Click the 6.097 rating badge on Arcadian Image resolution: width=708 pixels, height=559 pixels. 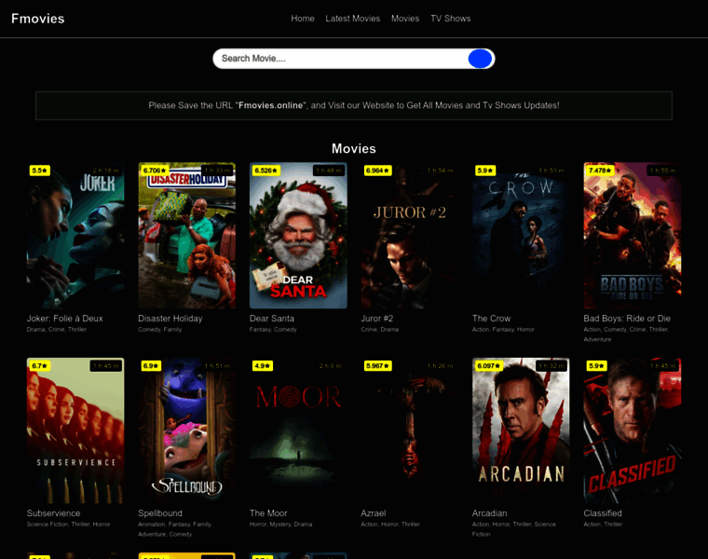pos(489,366)
